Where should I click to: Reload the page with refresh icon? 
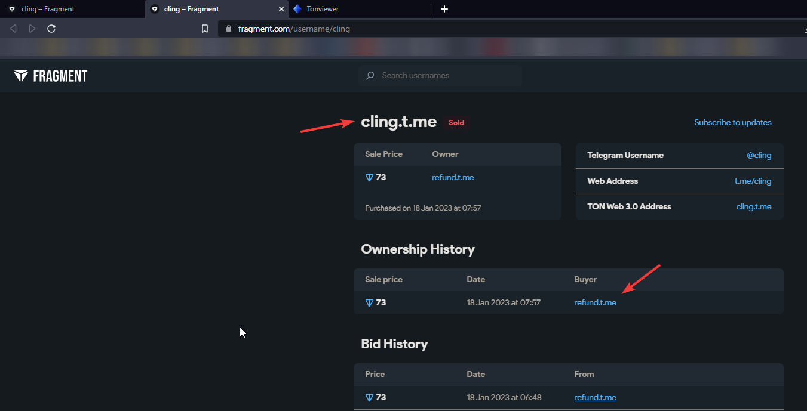pos(51,29)
